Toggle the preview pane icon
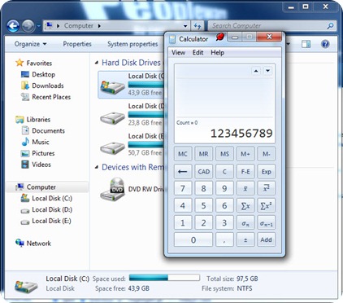The width and height of the screenshot is (343, 303). (306, 44)
